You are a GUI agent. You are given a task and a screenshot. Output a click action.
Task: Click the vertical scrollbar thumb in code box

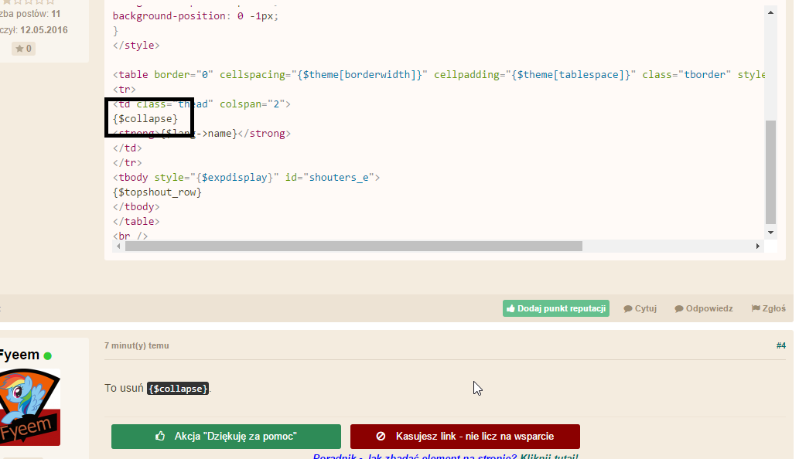coord(770,172)
